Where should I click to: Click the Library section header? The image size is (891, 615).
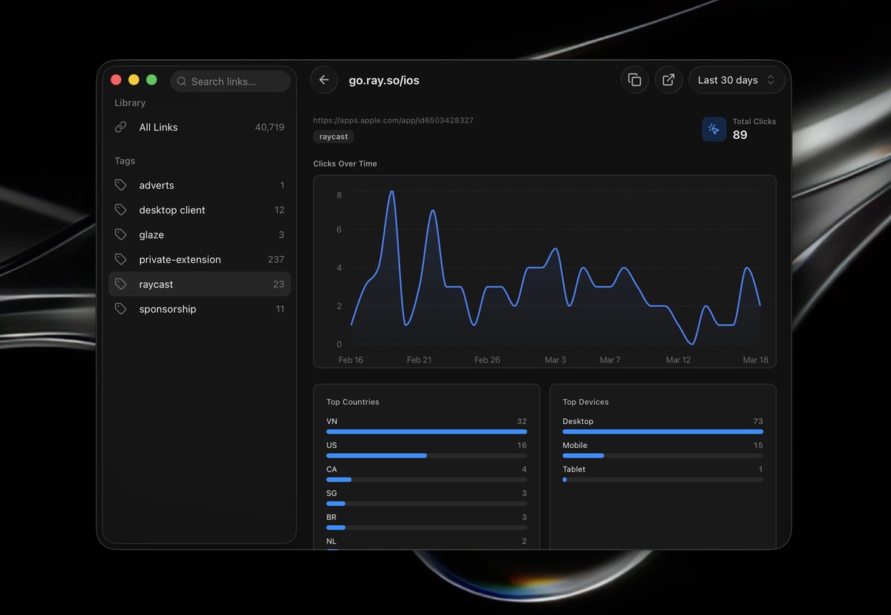pyautogui.click(x=130, y=102)
